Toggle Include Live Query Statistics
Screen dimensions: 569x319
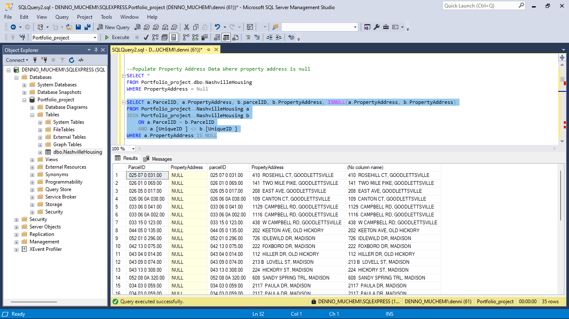coord(195,37)
